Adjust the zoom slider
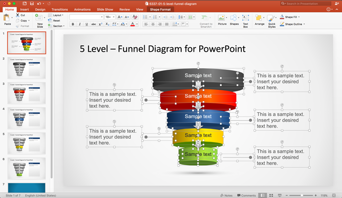This screenshot has width=342, height=198. click(301, 196)
